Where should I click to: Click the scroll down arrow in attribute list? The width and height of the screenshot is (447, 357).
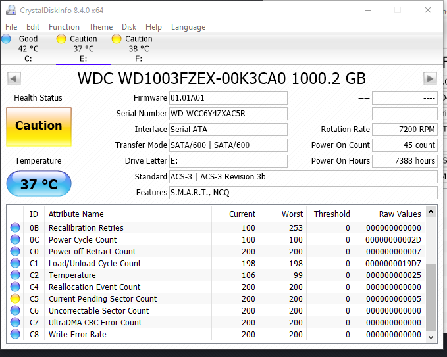click(431, 337)
